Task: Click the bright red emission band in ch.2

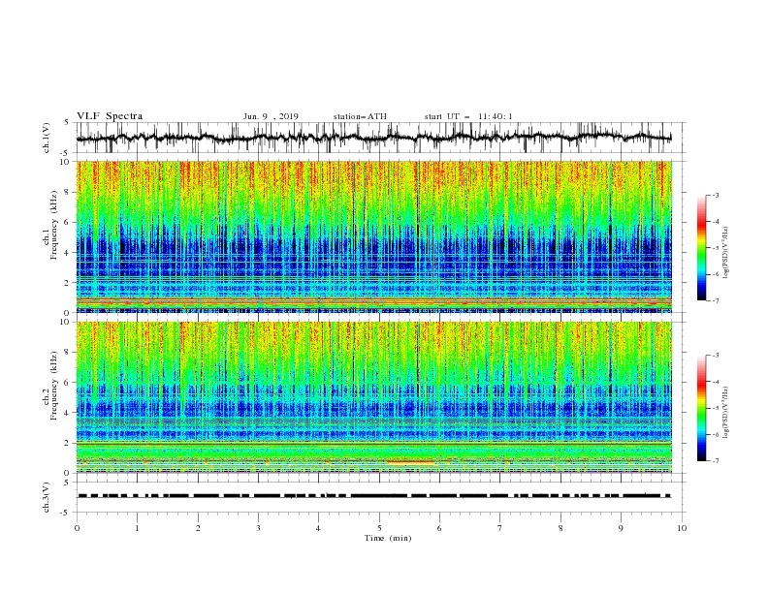Action: coord(410,461)
